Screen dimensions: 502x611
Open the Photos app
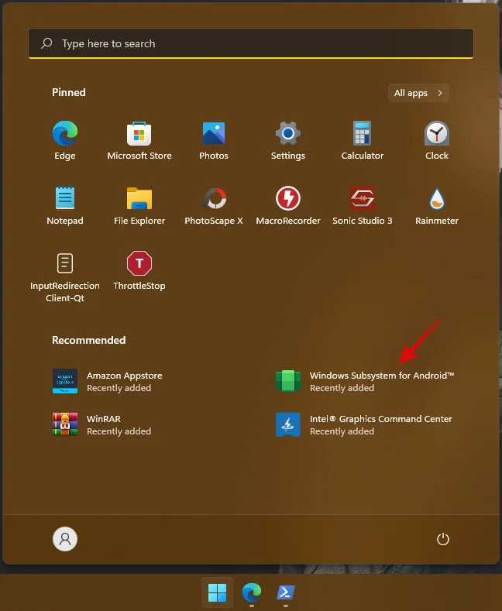[214, 141]
